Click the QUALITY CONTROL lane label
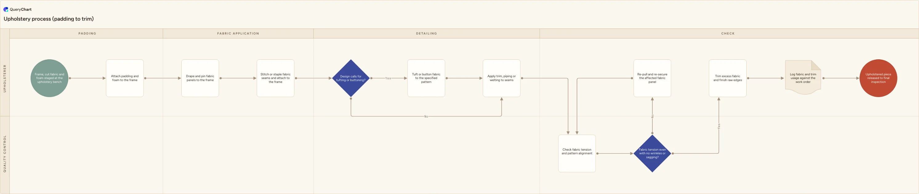The width and height of the screenshot is (919, 194). coord(5,154)
